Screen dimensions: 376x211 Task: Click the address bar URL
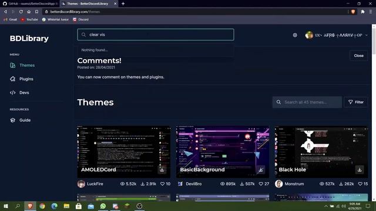point(75,12)
